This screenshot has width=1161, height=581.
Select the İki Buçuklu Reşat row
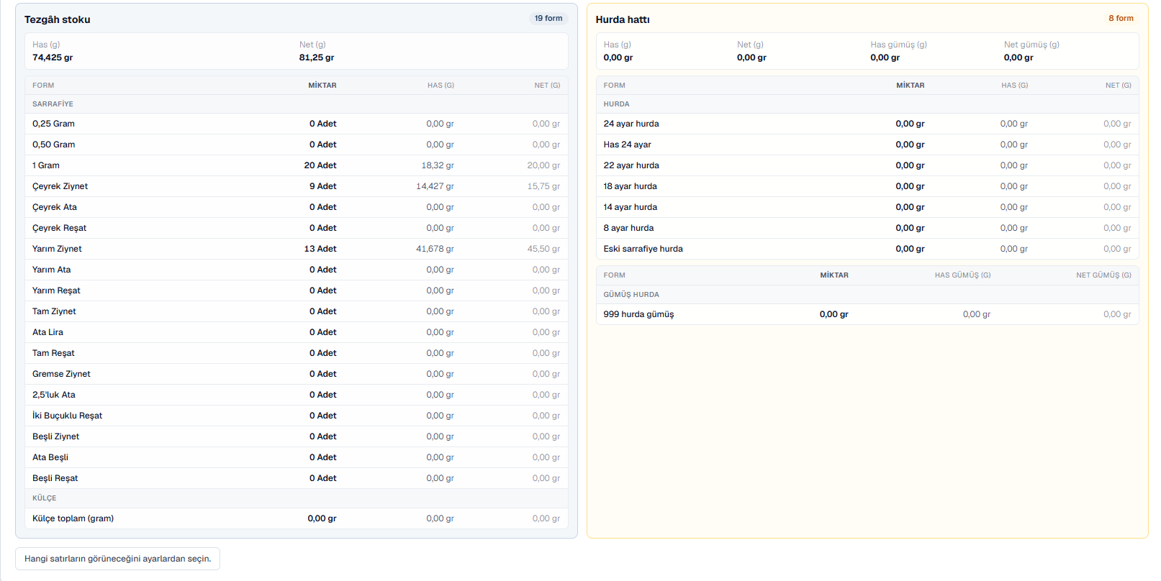click(x=297, y=416)
